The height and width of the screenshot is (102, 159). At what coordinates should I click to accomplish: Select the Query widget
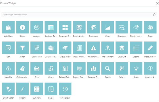[x=51, y=68]
